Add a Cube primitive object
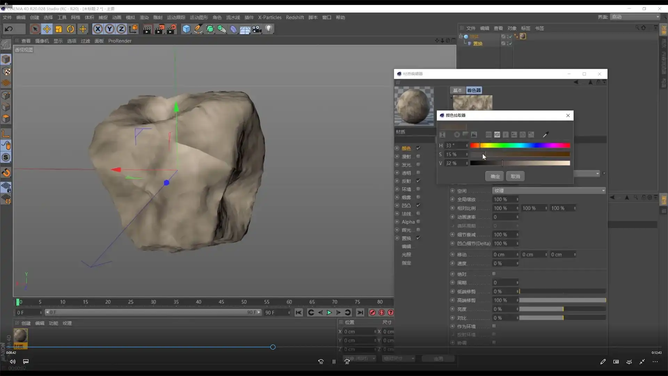 [186, 29]
